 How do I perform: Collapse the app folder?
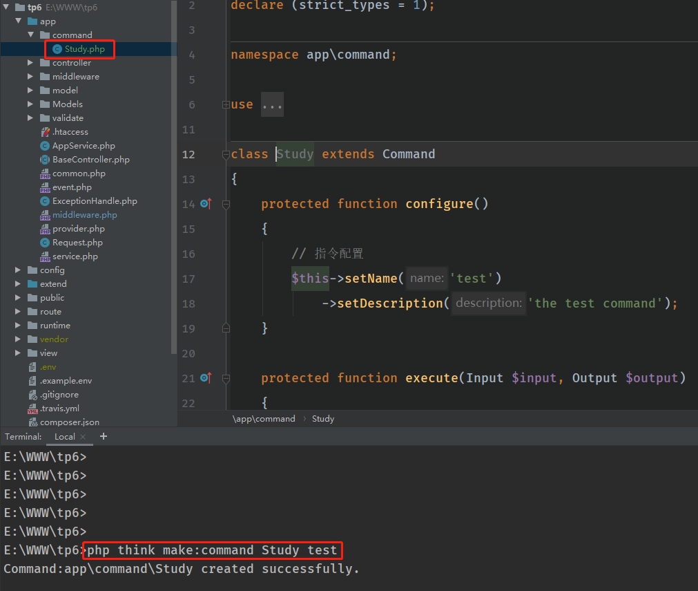click(18, 21)
